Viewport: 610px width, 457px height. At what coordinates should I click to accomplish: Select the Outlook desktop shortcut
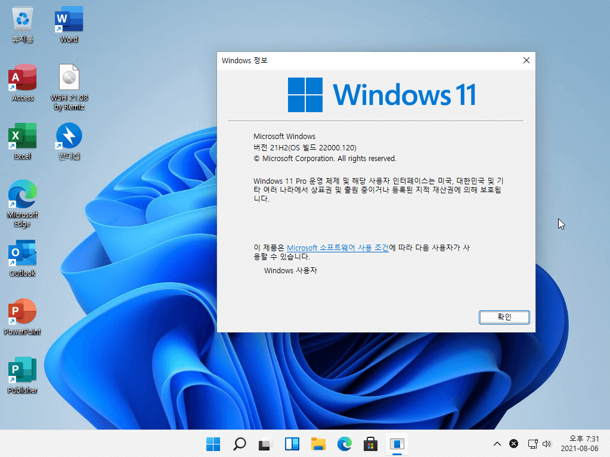tap(23, 258)
